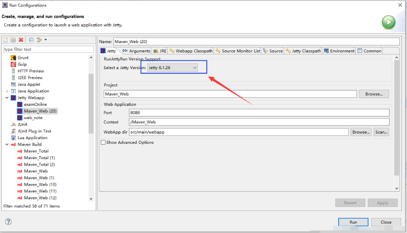Select the Gulp configuration type

pyautogui.click(x=22, y=64)
